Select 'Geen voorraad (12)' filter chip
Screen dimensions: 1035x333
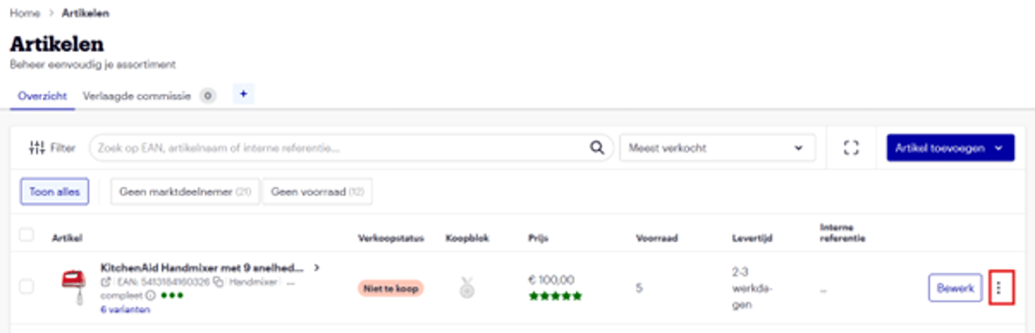click(317, 192)
